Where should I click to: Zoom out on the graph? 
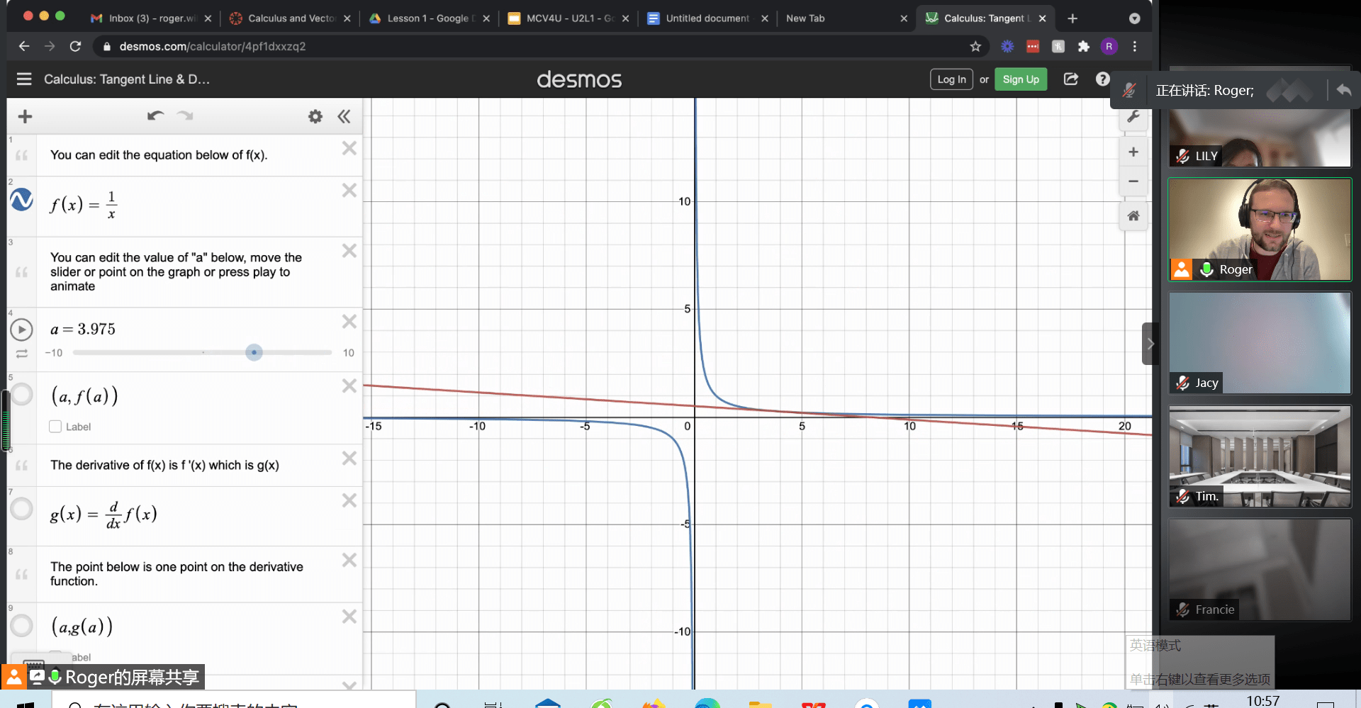(x=1133, y=181)
